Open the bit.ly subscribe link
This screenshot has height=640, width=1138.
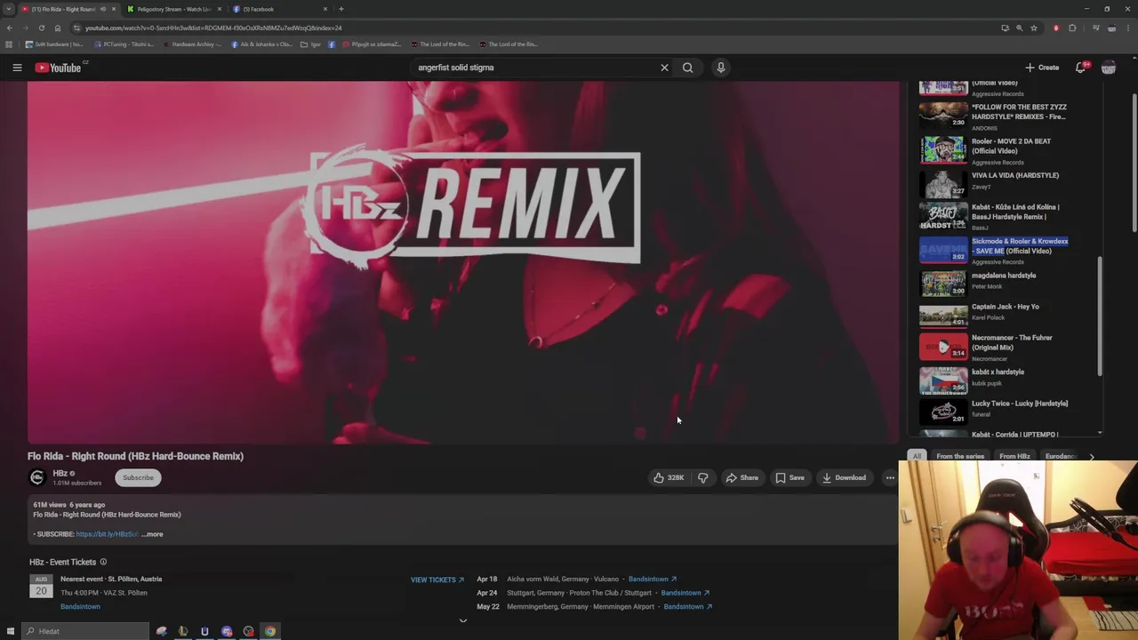107,534
